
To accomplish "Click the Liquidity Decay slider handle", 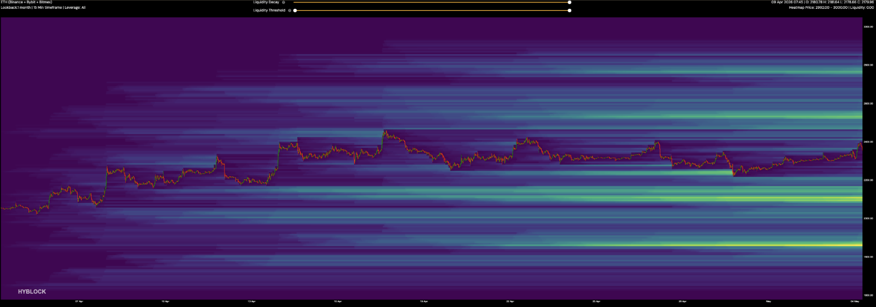I will [569, 2].
